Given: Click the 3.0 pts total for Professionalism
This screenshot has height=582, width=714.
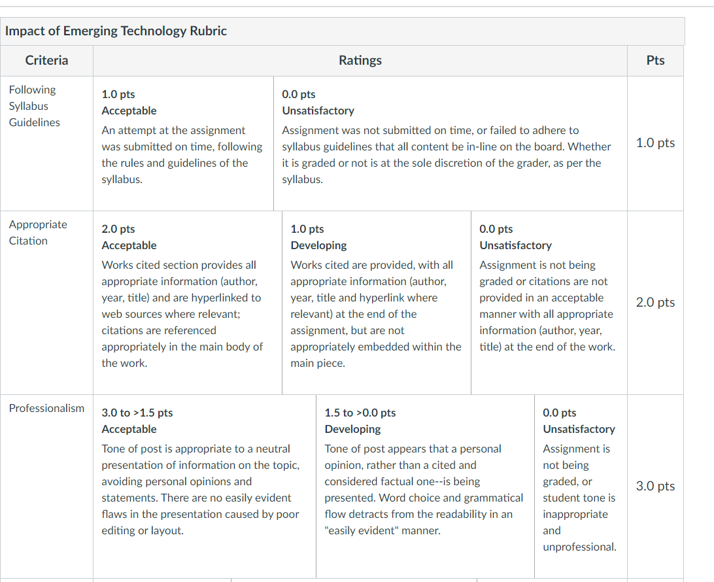Looking at the screenshot, I should point(655,486).
